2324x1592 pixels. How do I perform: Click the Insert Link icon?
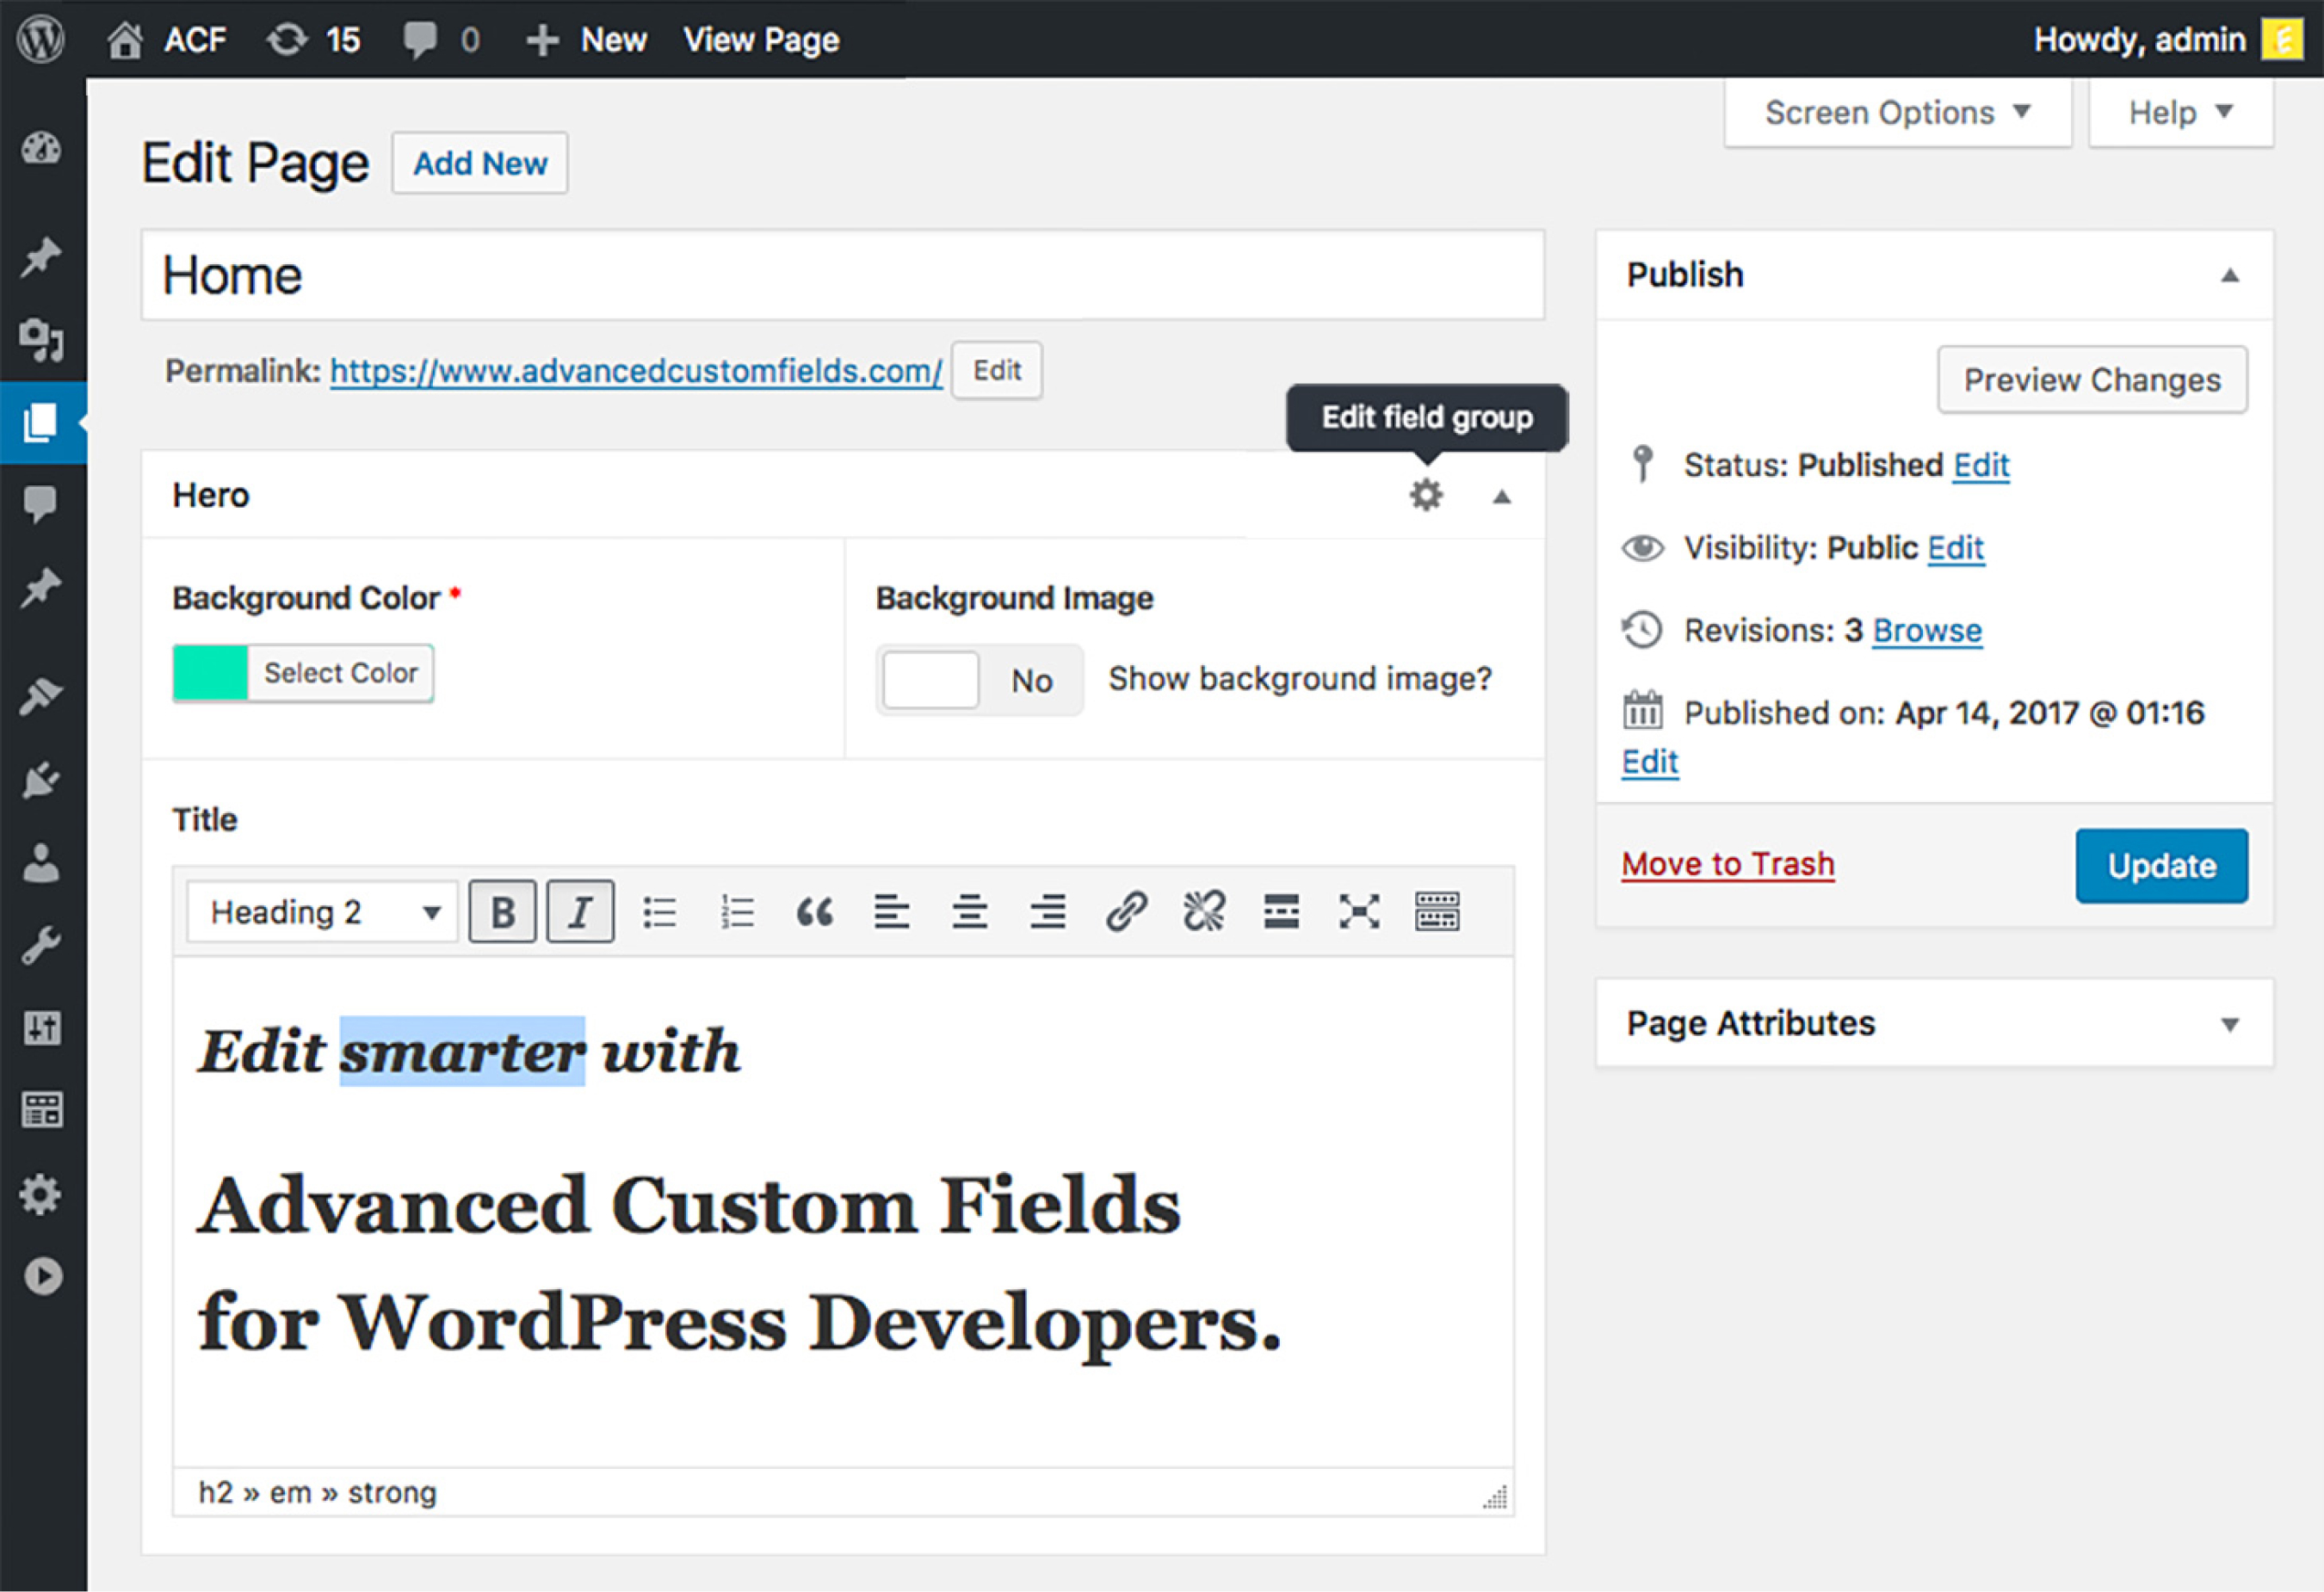pos(1128,912)
